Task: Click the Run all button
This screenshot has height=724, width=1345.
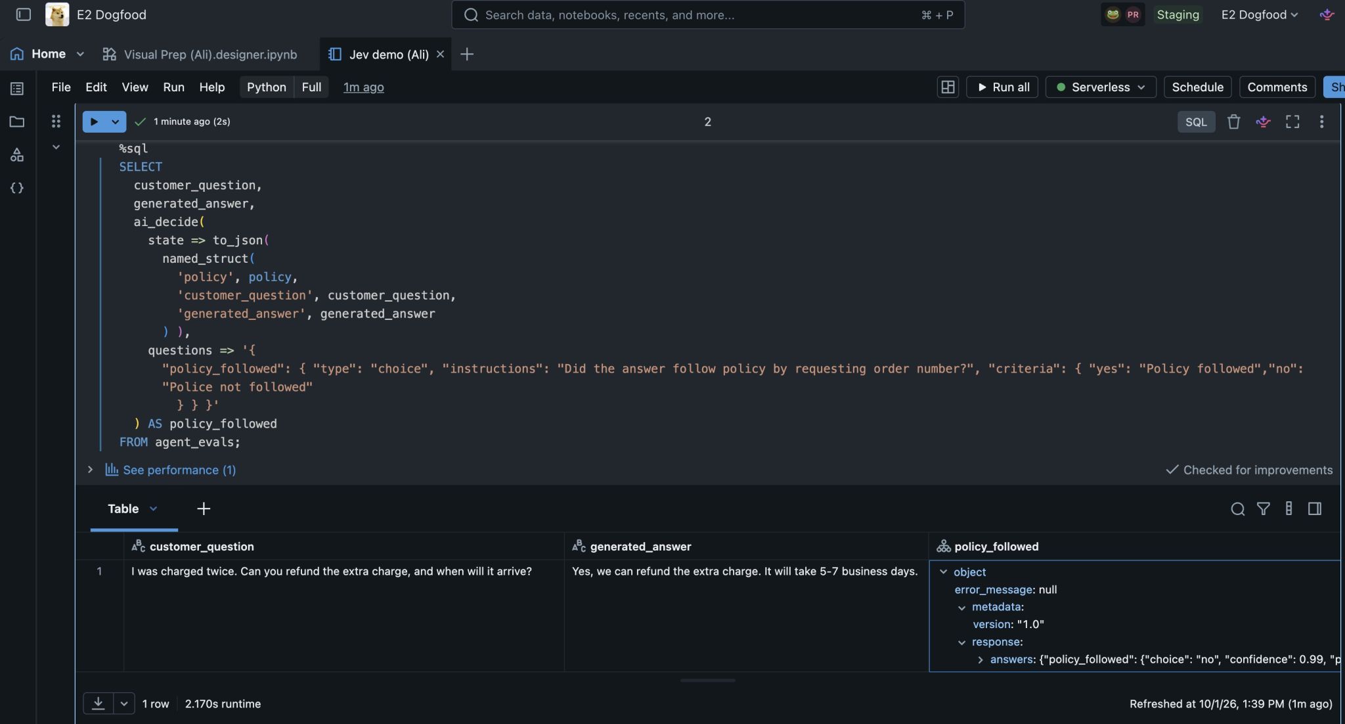Action: tap(1002, 87)
